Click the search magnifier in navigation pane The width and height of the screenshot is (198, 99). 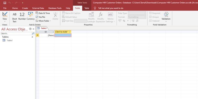[33, 34]
